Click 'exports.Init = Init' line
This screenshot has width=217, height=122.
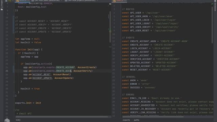tap(28, 103)
